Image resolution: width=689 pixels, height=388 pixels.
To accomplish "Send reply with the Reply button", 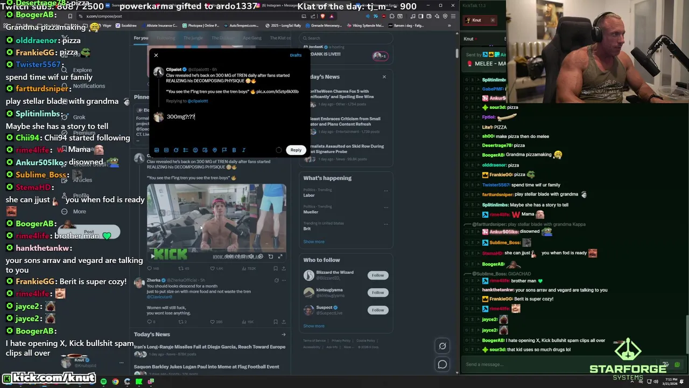I will (x=296, y=150).
